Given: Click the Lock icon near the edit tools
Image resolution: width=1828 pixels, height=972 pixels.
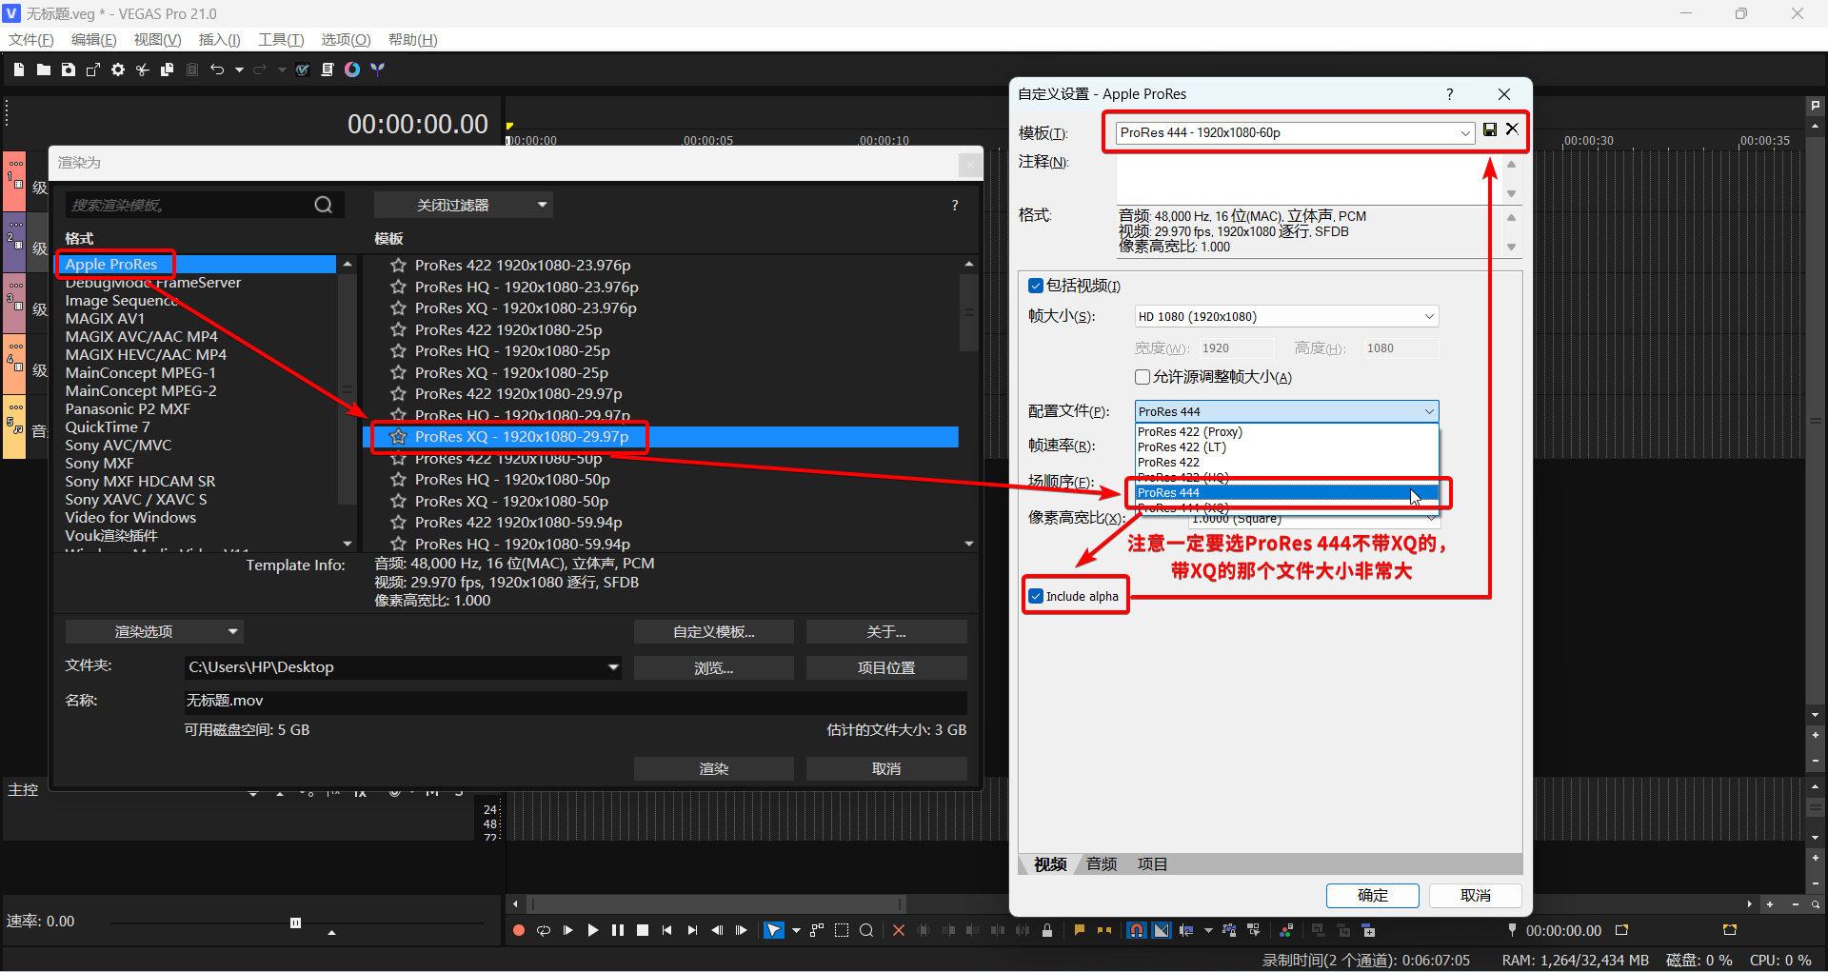Looking at the screenshot, I should [1048, 930].
